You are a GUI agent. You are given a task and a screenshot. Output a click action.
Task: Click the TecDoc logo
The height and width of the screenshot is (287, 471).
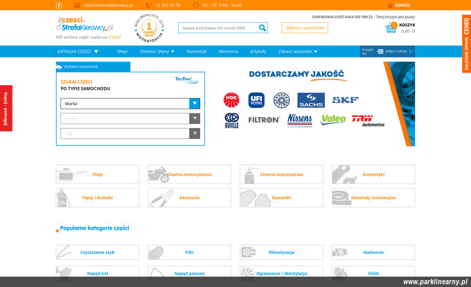tap(186, 80)
